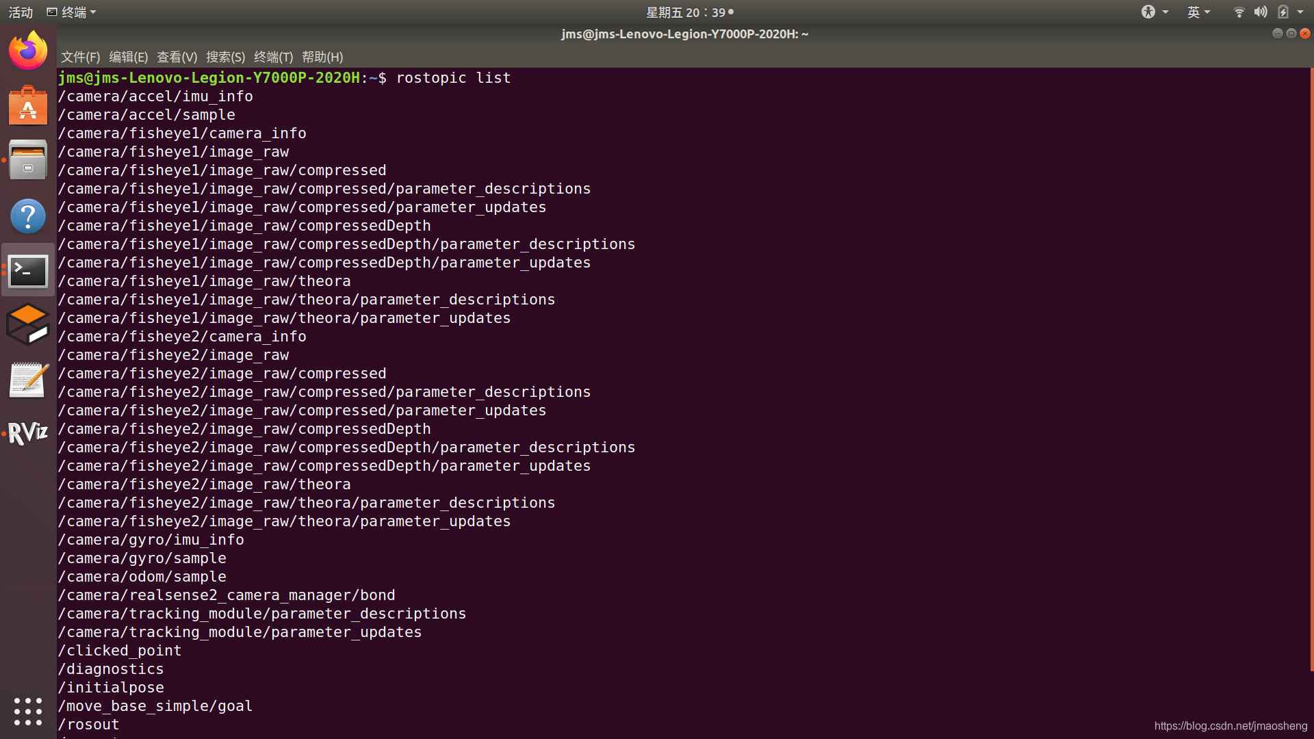Screen dimensions: 1314x739
Task: Open Firefox from the dock
Action: tap(28, 50)
